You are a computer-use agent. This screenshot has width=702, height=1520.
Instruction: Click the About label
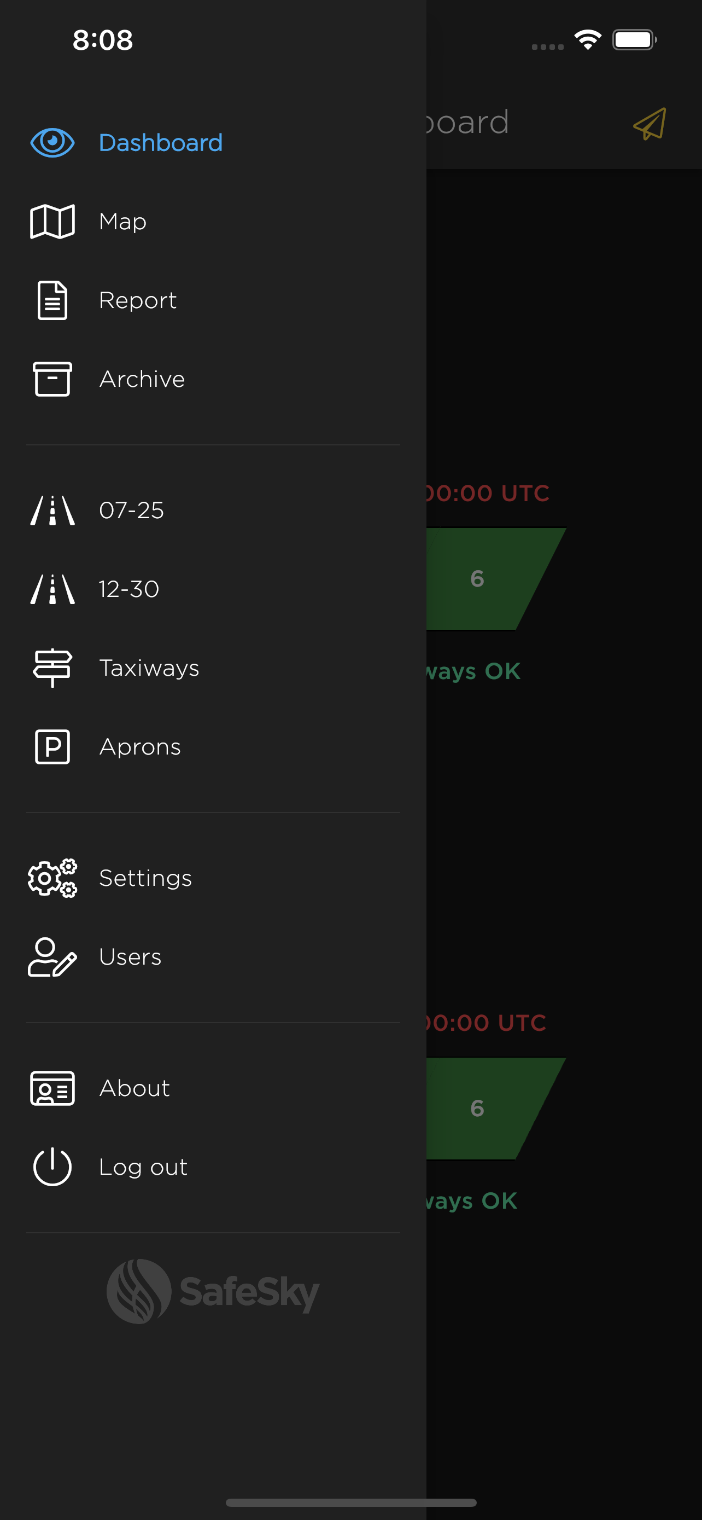(x=134, y=1088)
